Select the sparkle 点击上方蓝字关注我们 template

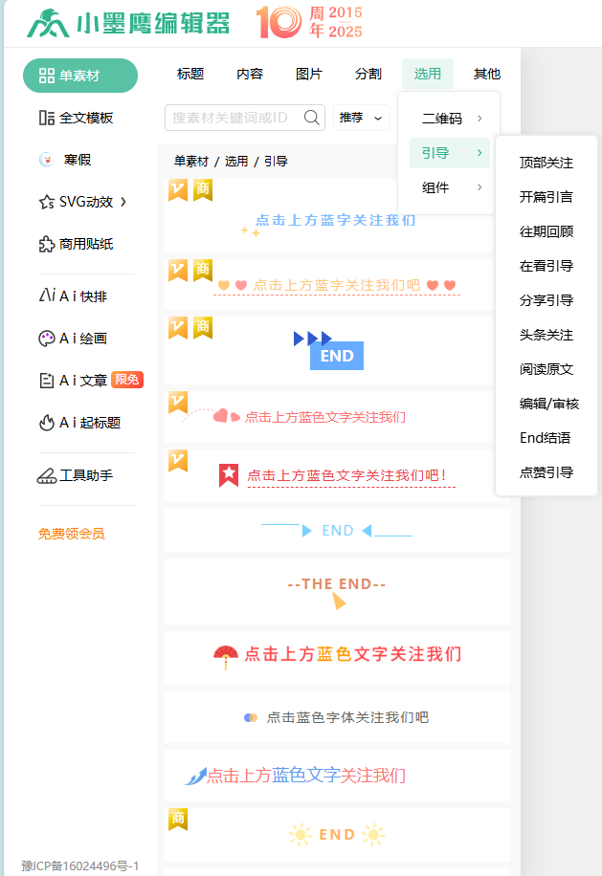tap(337, 215)
